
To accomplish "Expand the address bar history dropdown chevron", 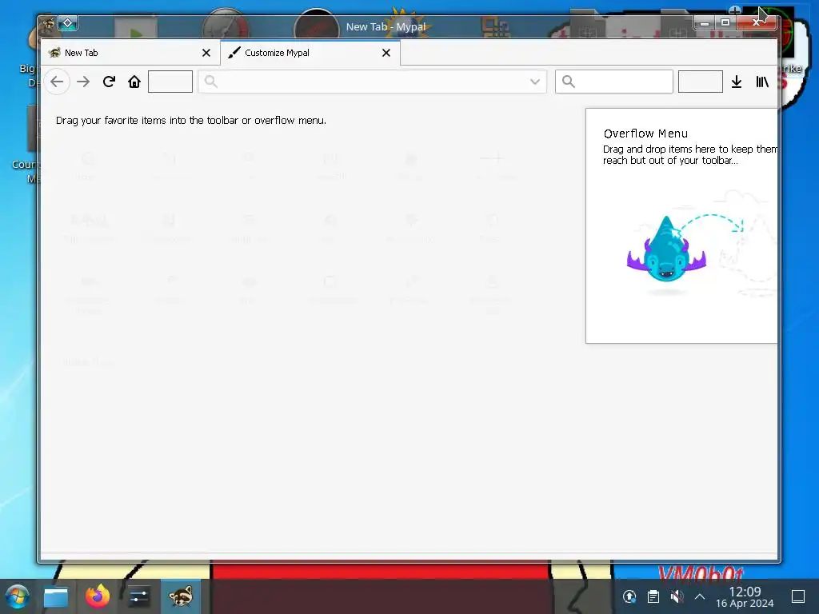I will tap(535, 82).
